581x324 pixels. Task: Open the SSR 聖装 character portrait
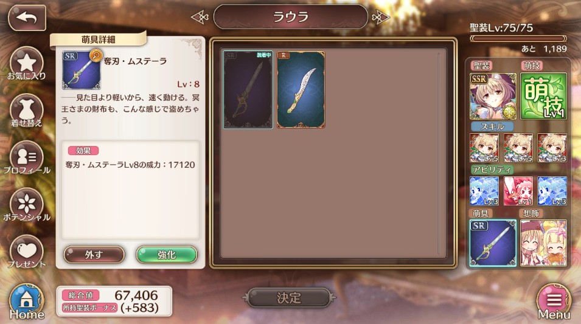click(x=493, y=96)
